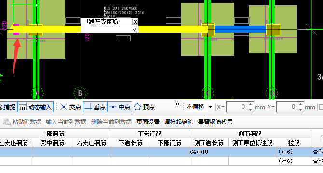Click the KL3(2A) 250*500 beam label
The image size is (323, 173).
tap(121, 9)
